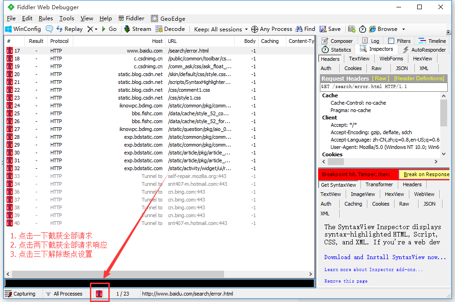This screenshot has width=455, height=302.
Task: Toggle the Stream mode button
Action: [137, 29]
